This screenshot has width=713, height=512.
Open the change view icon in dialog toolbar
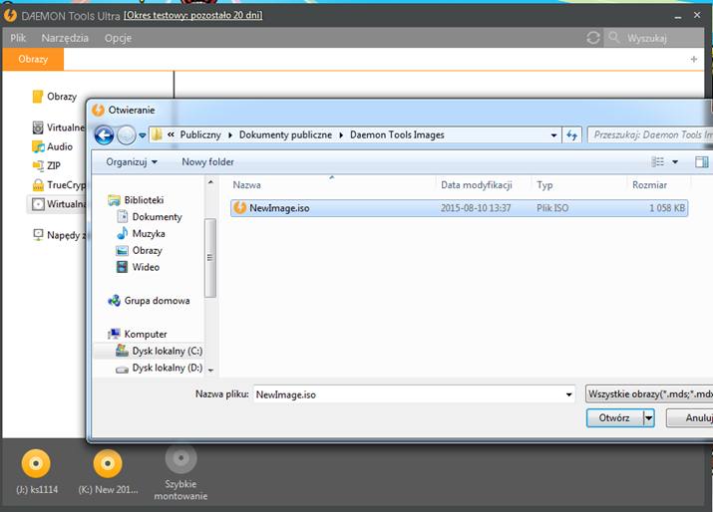pyautogui.click(x=658, y=161)
